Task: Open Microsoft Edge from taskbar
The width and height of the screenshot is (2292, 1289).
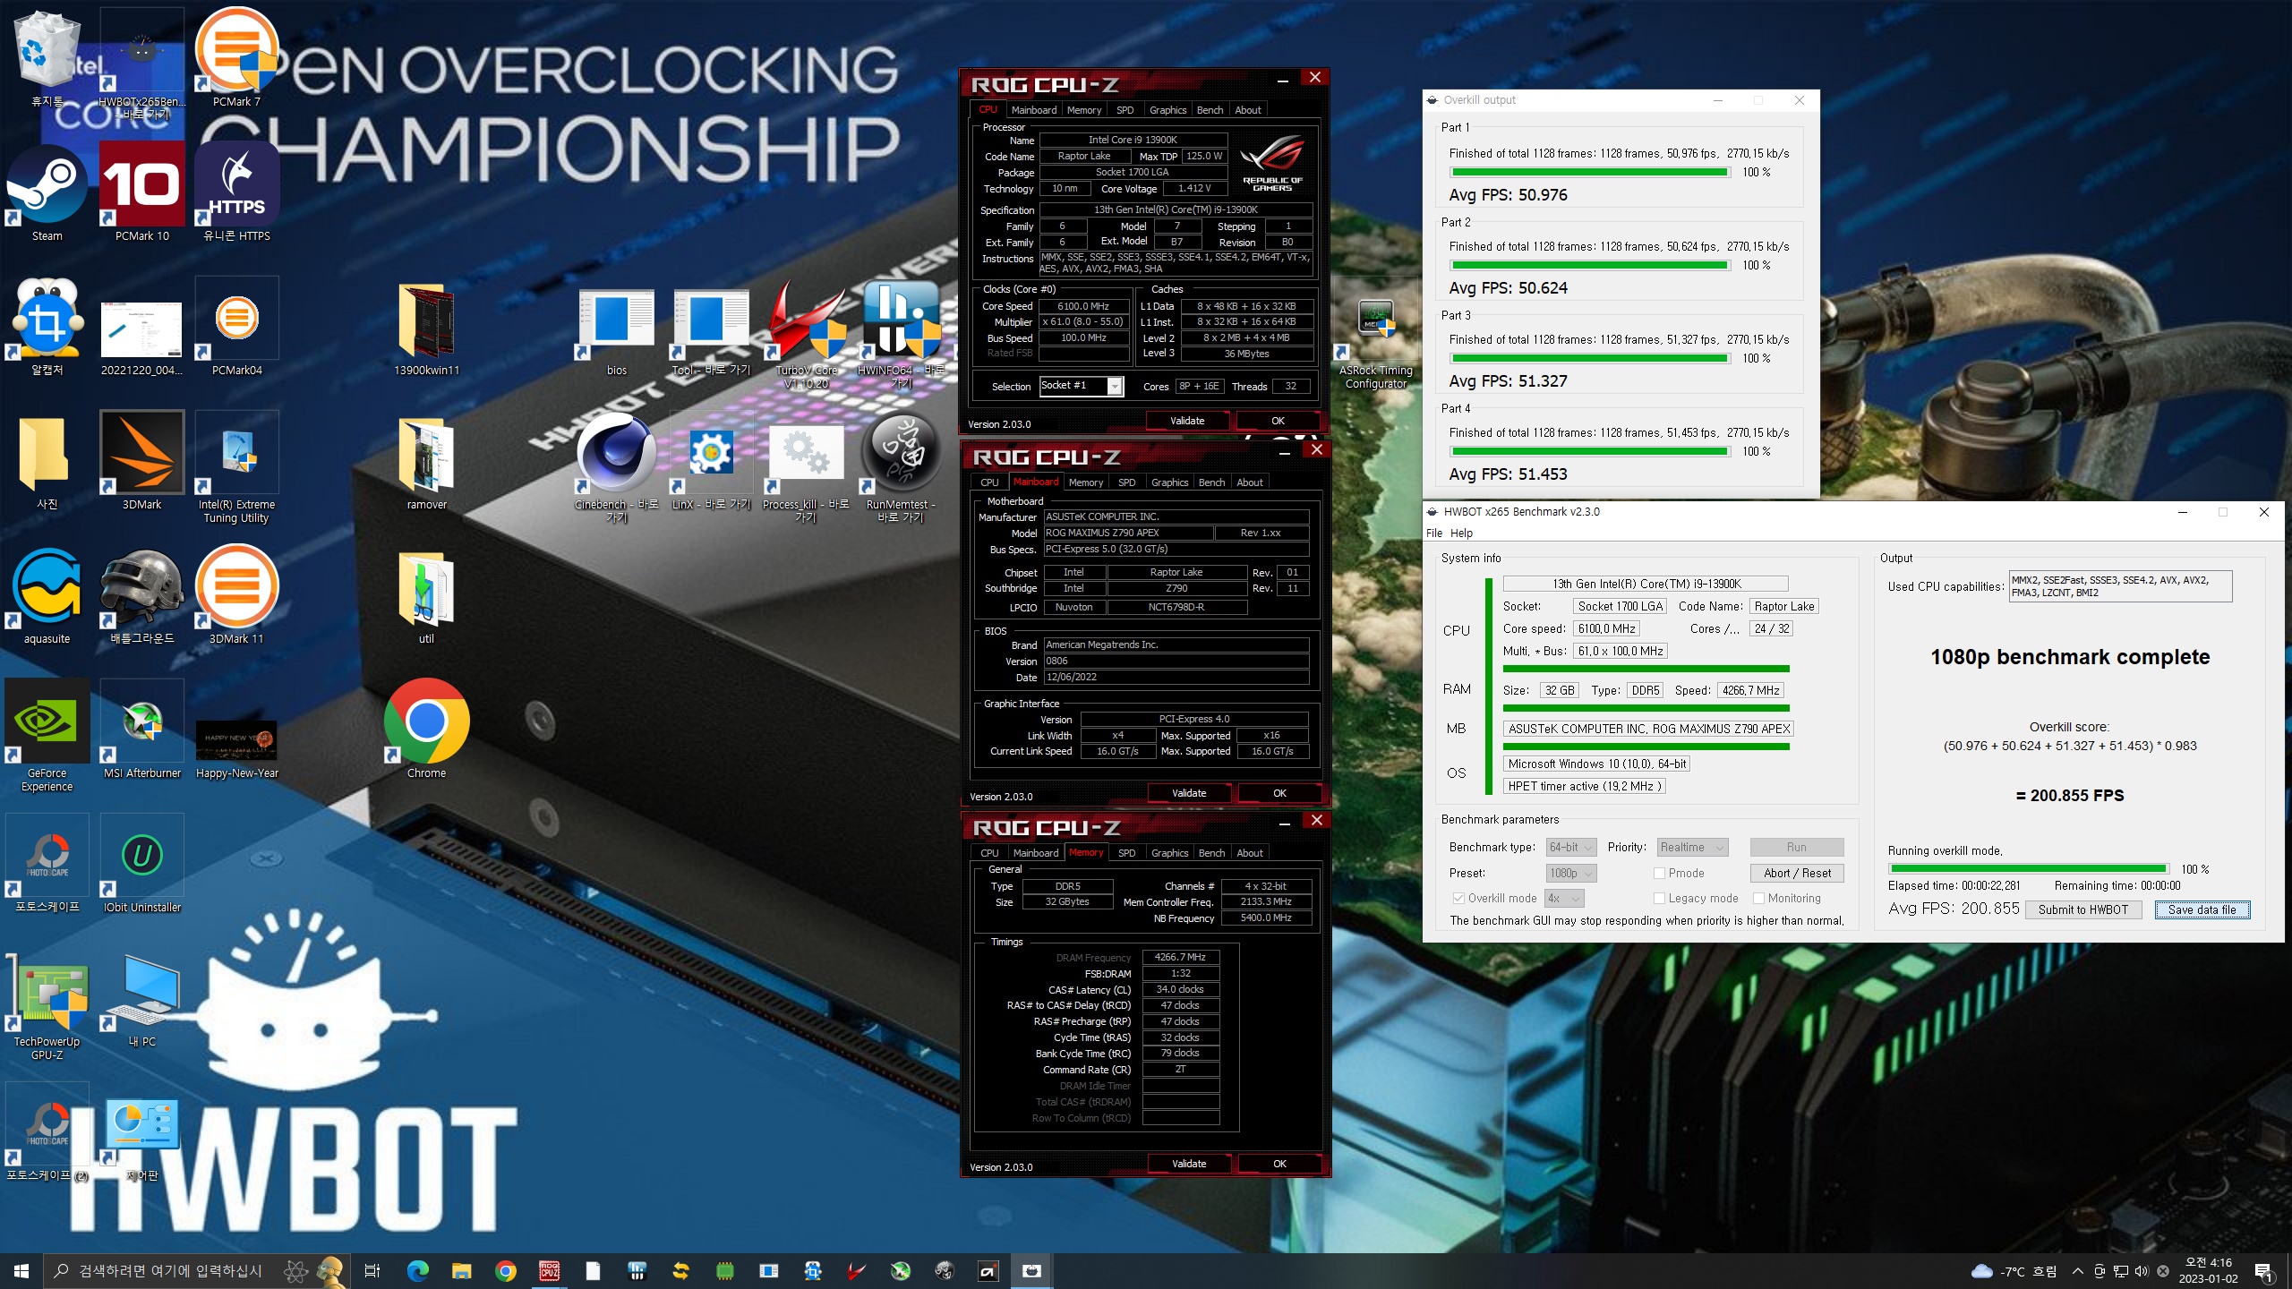Action: pos(417,1270)
